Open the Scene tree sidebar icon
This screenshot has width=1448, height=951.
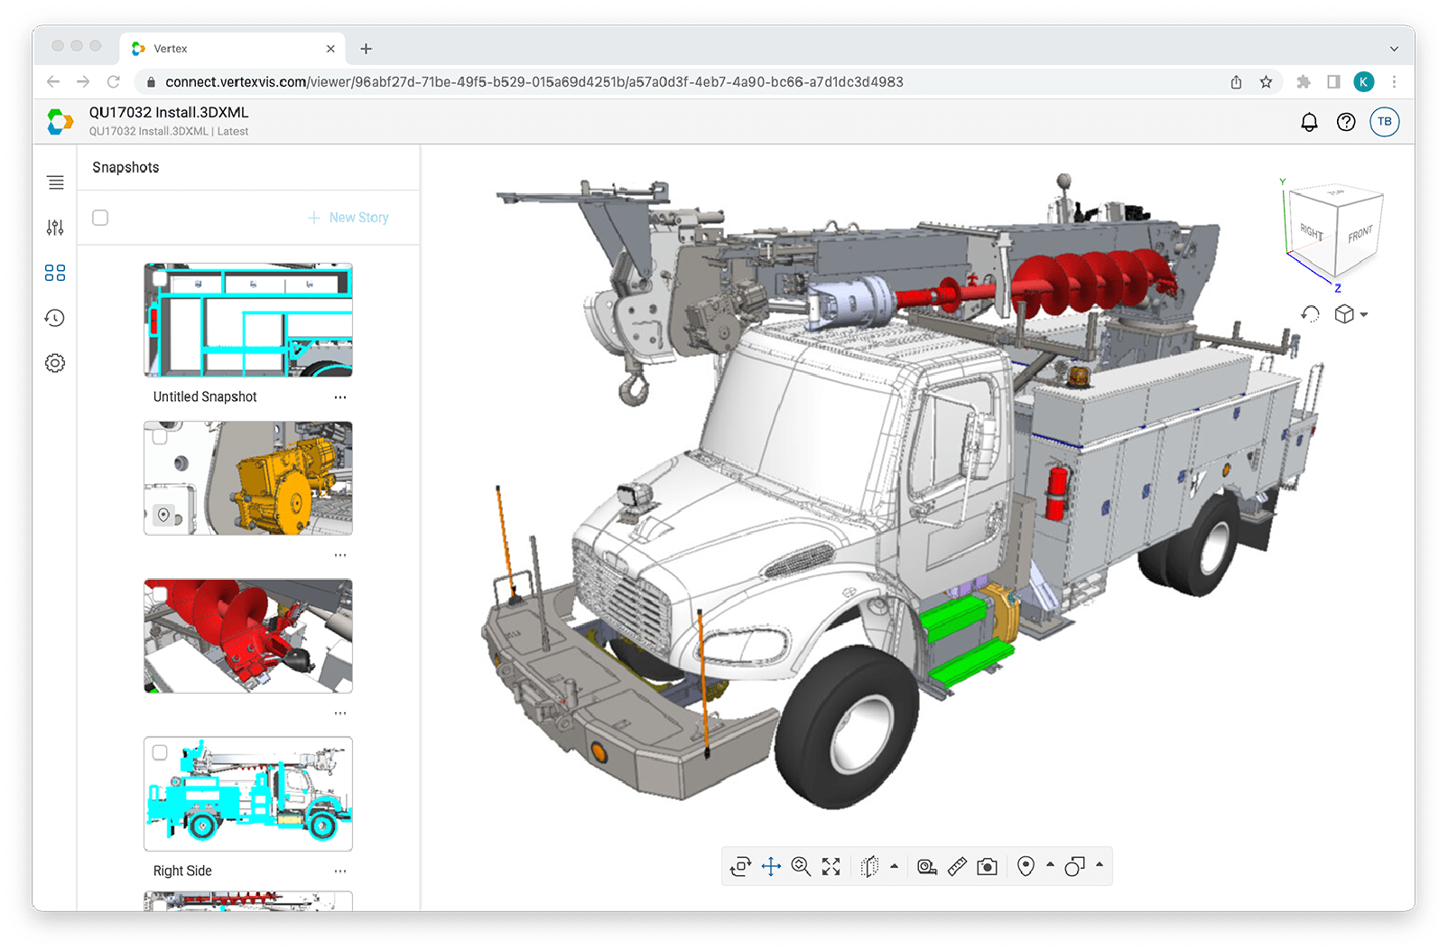(55, 182)
